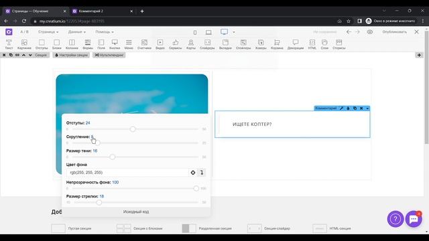429x241 pixels.
Task: Toggle page preview eye icon
Action: pyautogui.click(x=369, y=32)
